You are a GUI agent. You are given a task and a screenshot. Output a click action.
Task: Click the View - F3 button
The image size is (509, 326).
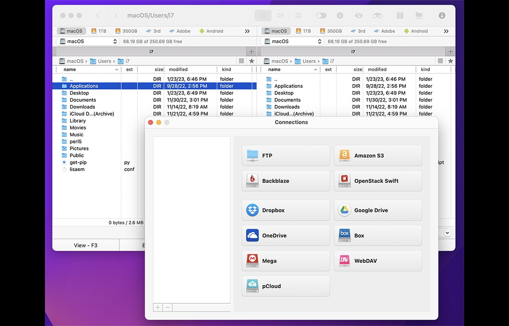pos(86,245)
